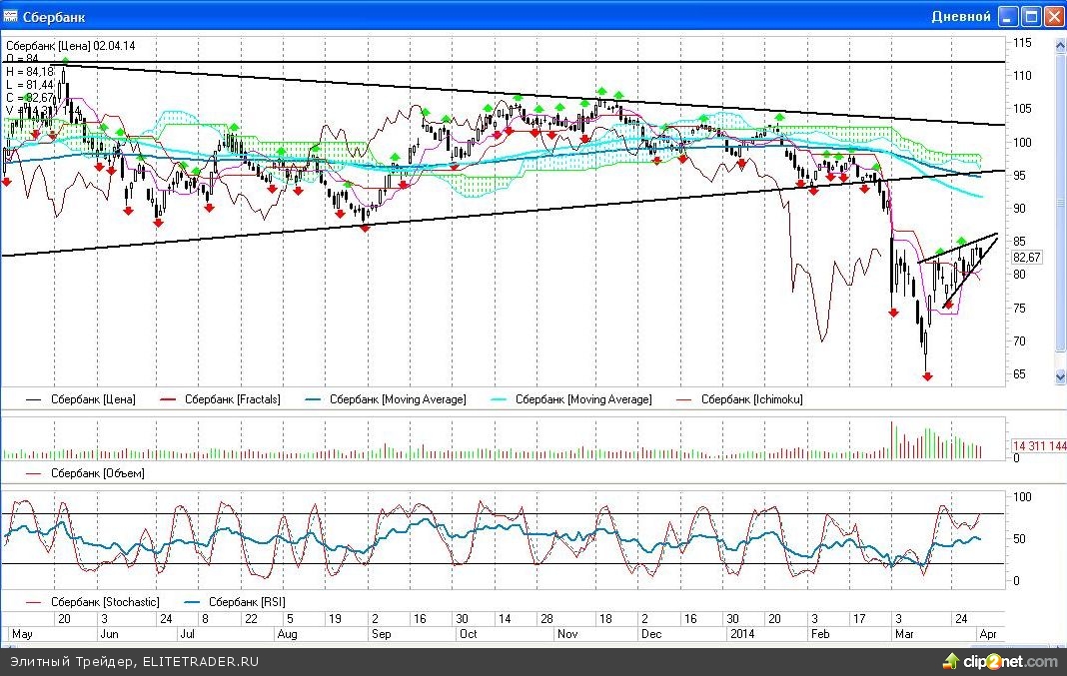This screenshot has width=1067, height=676.
Task: Close the Сбербанк chart window
Action: 1054,16
